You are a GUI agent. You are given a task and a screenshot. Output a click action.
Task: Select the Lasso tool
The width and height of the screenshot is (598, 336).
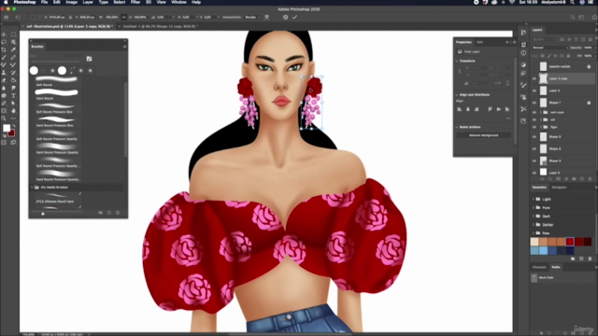(4, 42)
